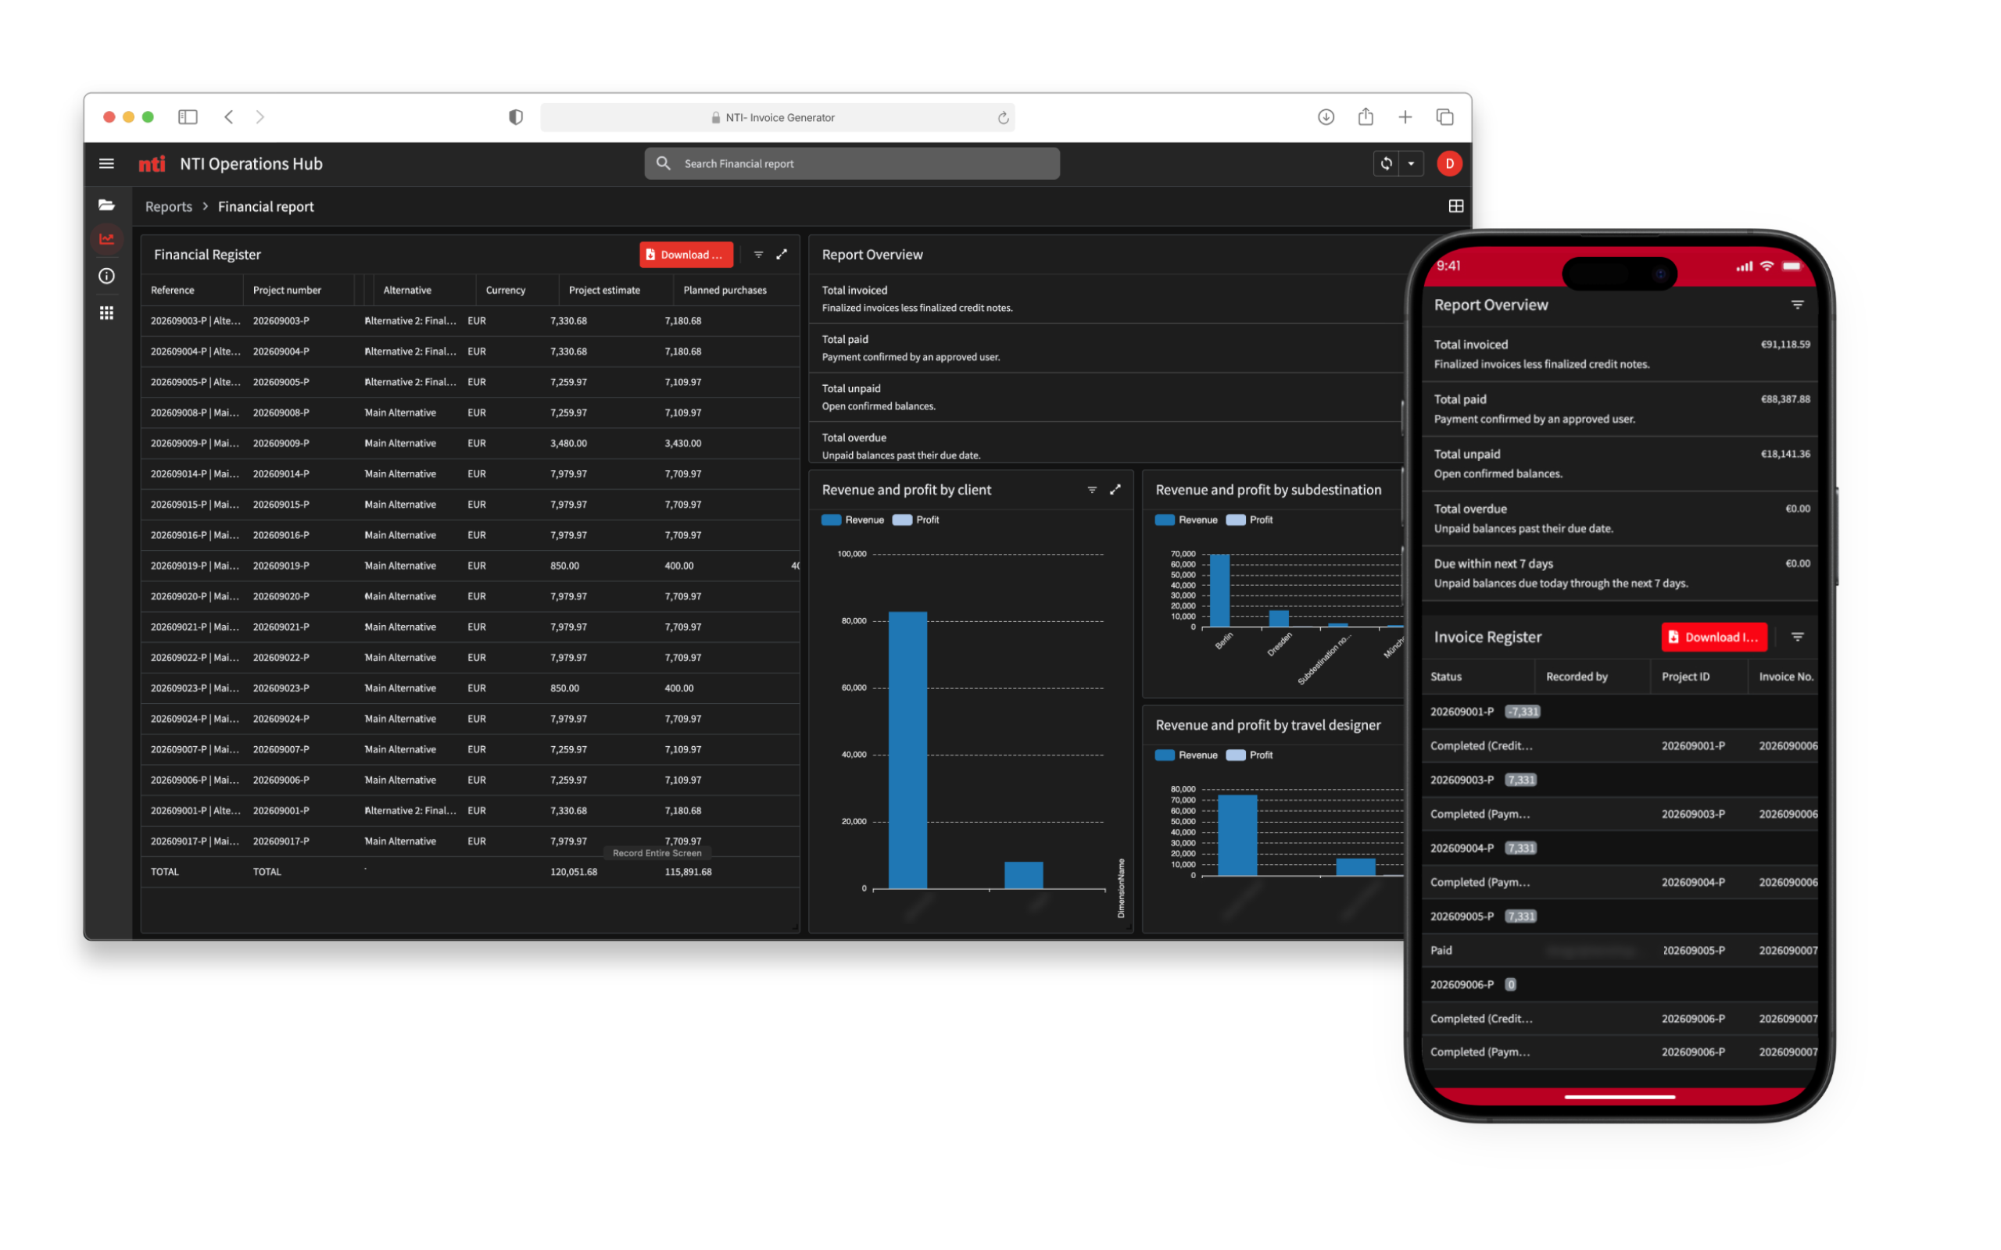
Task: Click Financial report in the breadcrumb
Action: [x=266, y=207]
